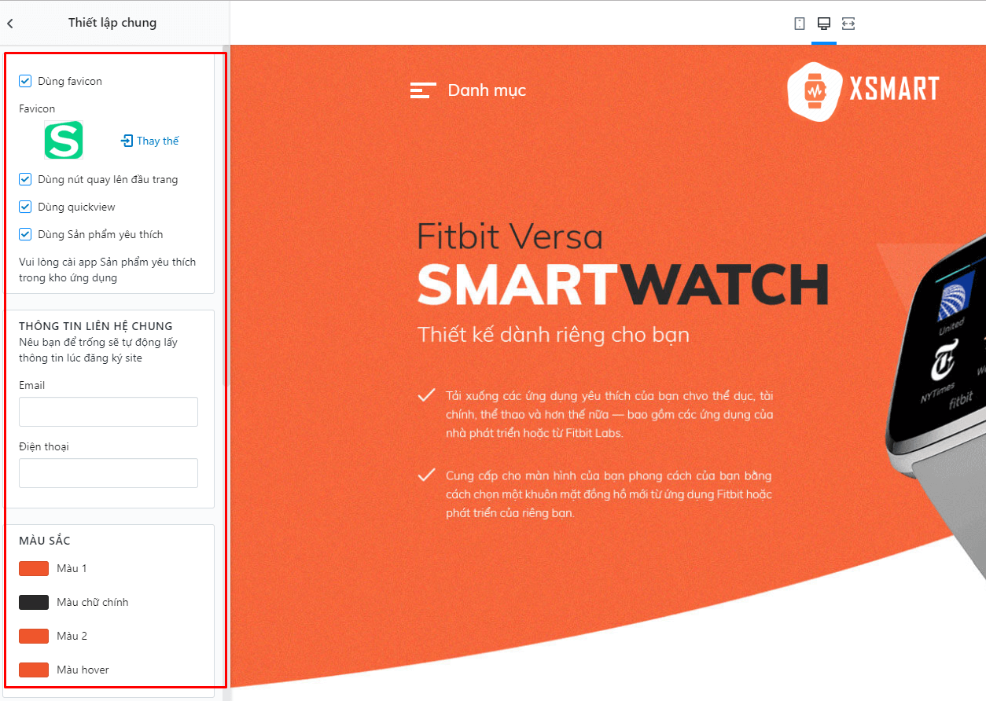Click the Favicon label text
Image resolution: width=986 pixels, height=701 pixels.
click(x=37, y=108)
